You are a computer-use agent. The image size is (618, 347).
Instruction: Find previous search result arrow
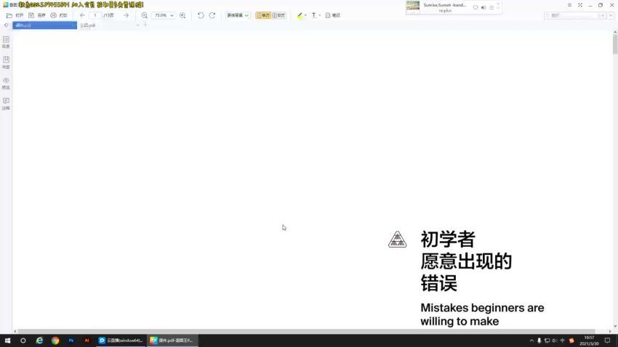[603, 15]
